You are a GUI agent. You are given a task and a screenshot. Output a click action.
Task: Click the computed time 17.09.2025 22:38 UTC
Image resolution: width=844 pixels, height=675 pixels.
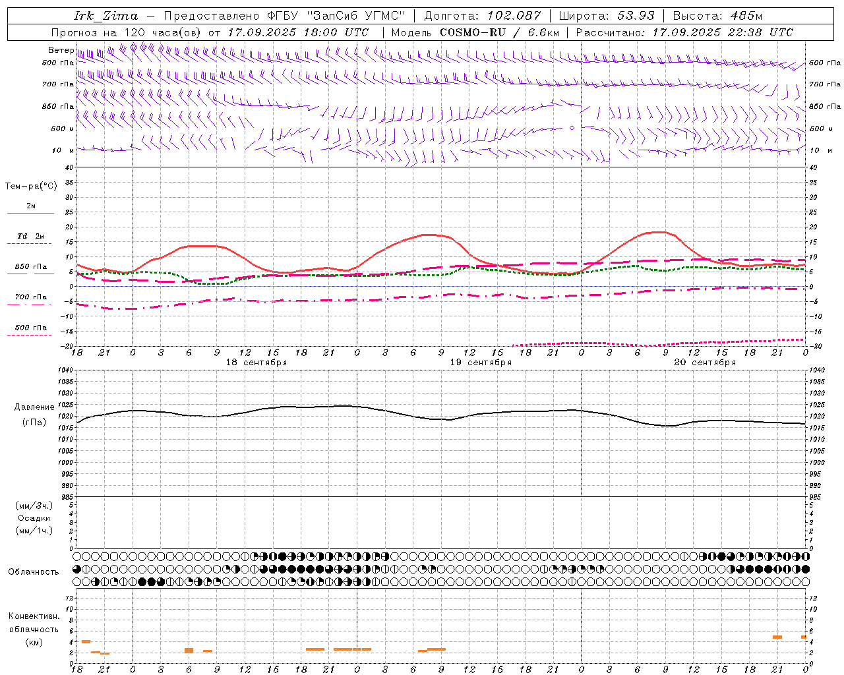(723, 32)
